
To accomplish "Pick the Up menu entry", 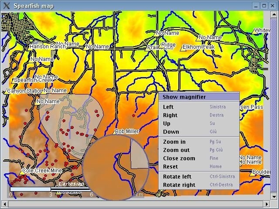I will tap(199, 124).
